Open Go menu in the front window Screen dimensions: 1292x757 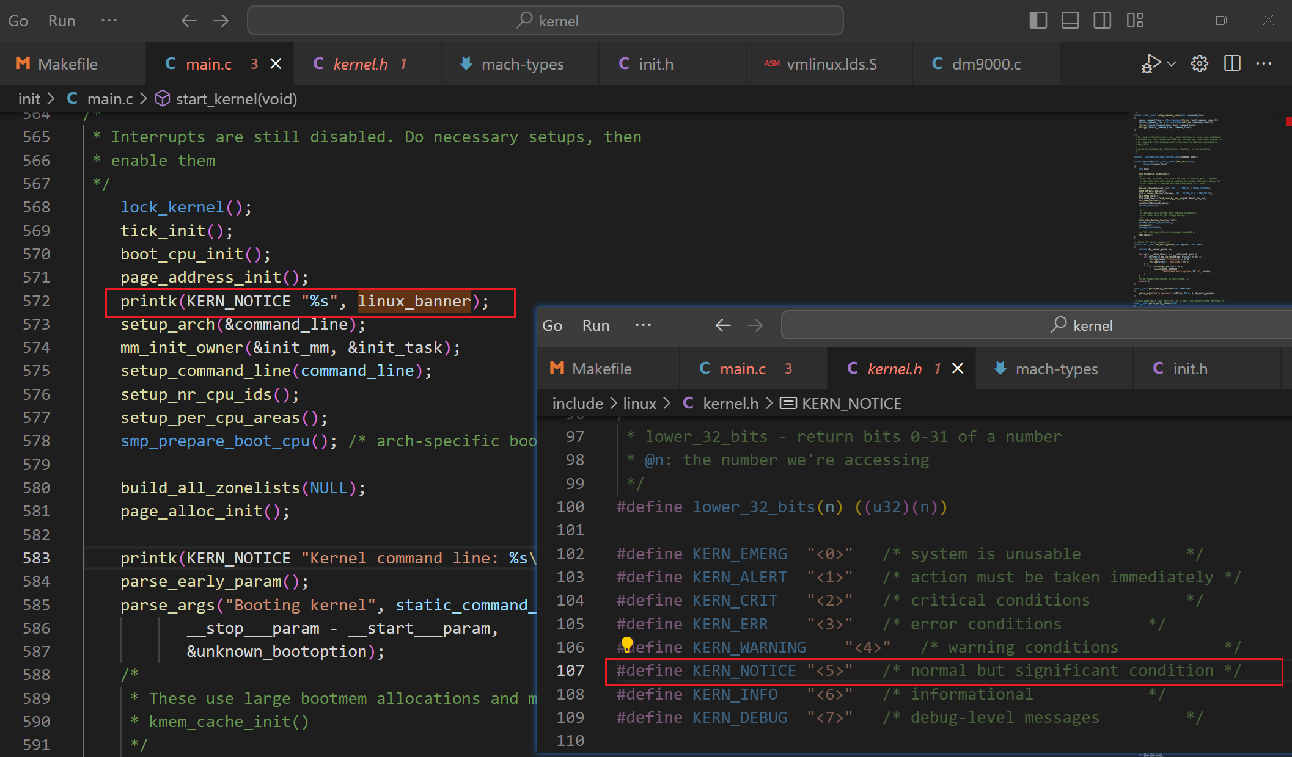point(552,325)
